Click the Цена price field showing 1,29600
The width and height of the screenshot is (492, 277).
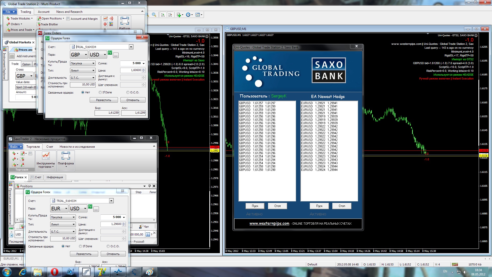click(x=111, y=224)
